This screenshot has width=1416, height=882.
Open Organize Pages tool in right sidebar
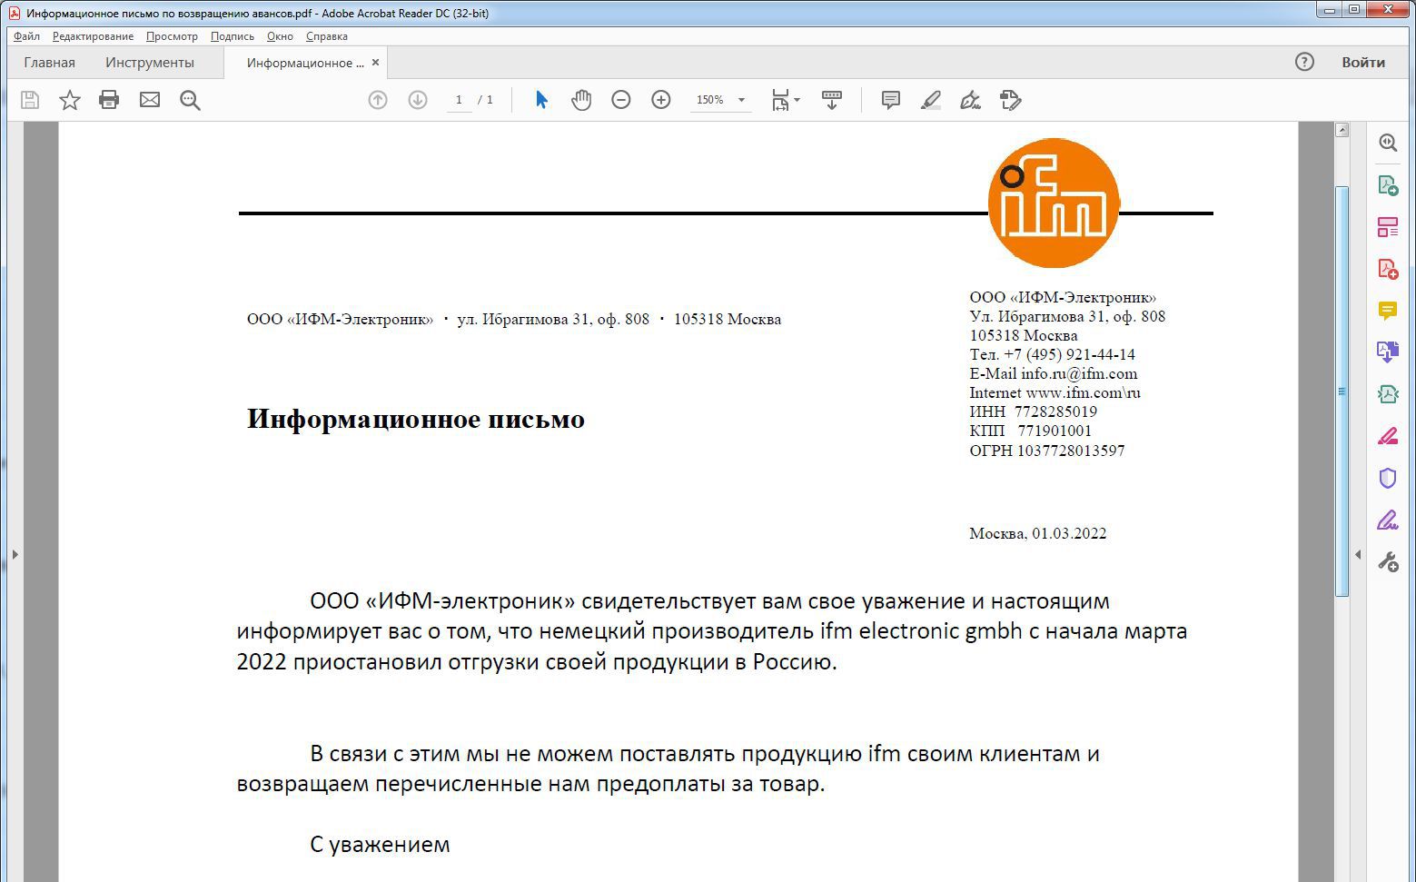[1388, 227]
